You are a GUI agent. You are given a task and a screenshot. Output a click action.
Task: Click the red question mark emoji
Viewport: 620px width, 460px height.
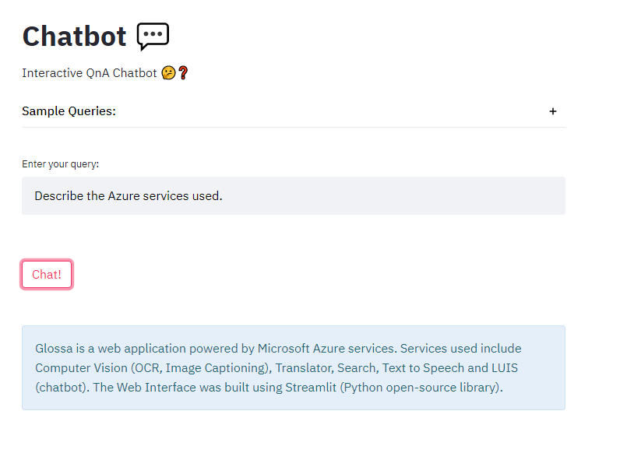[183, 73]
